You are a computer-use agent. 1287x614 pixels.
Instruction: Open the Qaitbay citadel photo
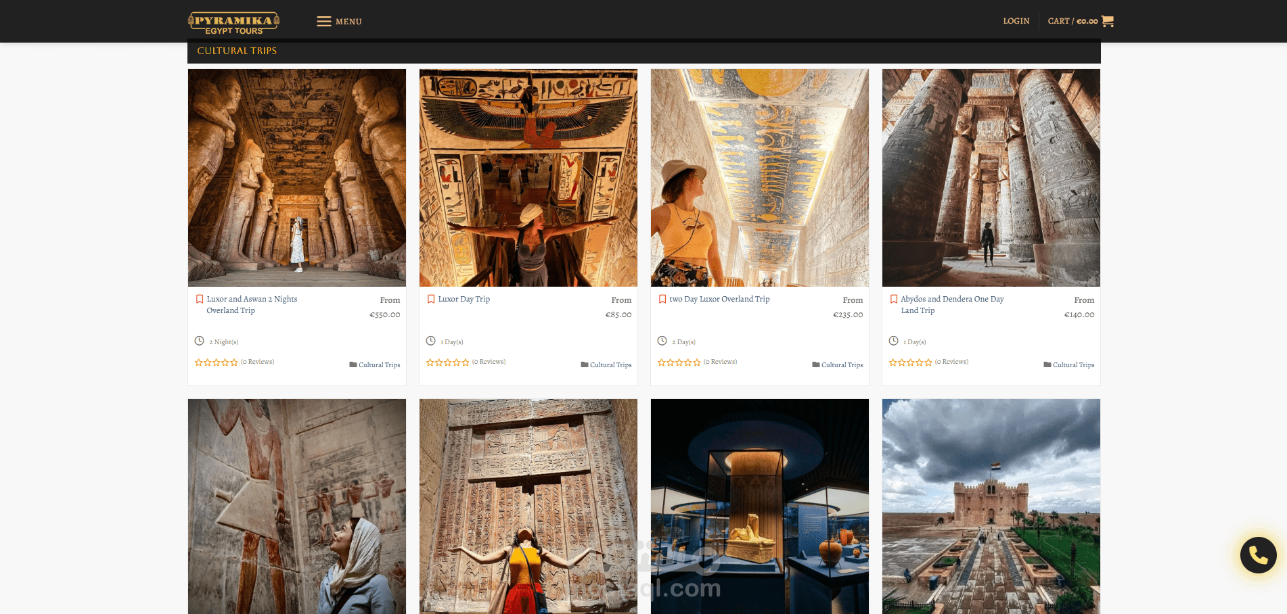[991, 506]
